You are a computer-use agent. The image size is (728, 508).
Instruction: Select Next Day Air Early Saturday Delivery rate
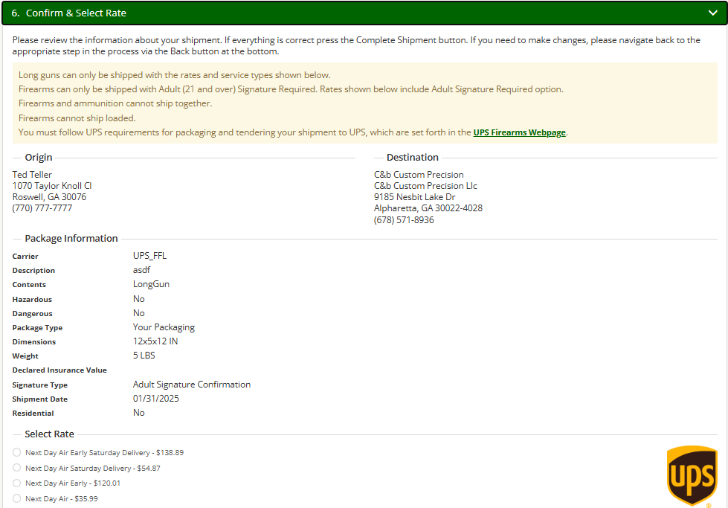coord(16,451)
